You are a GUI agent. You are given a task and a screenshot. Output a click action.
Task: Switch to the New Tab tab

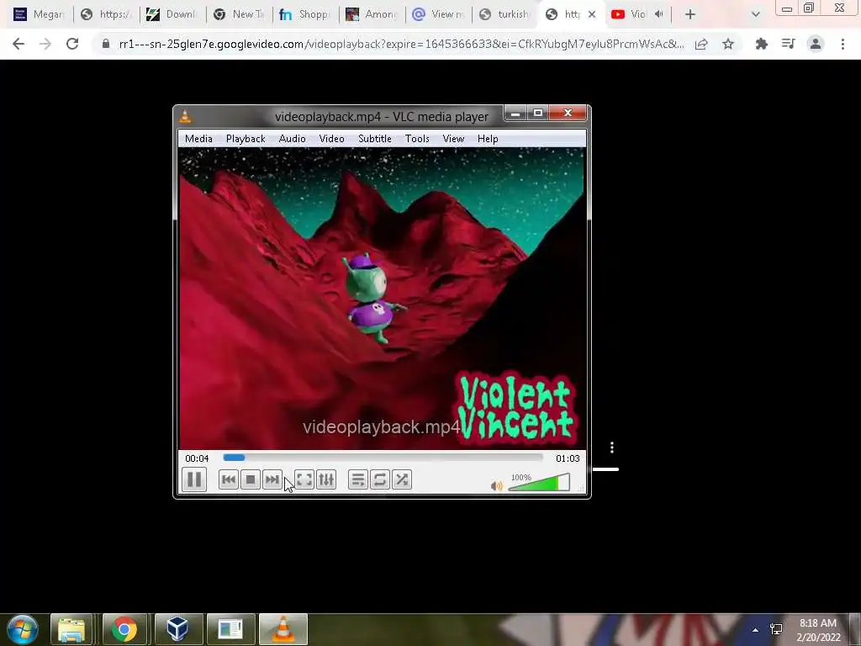[x=240, y=14]
